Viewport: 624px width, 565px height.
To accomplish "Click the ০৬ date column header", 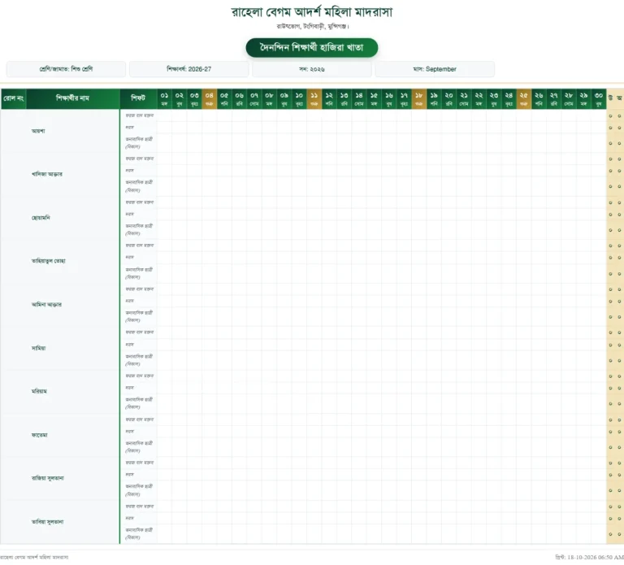I will [x=239, y=98].
